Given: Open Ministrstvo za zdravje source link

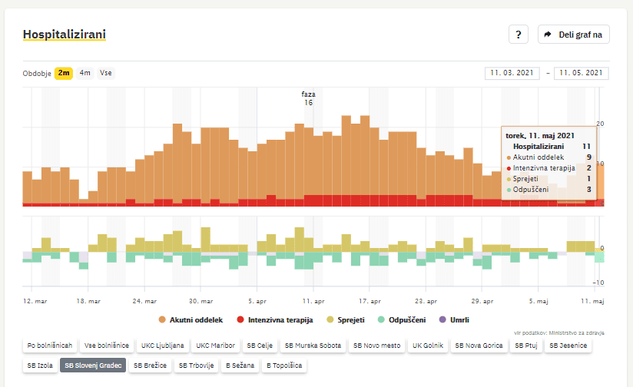Looking at the screenshot, I should point(578,332).
